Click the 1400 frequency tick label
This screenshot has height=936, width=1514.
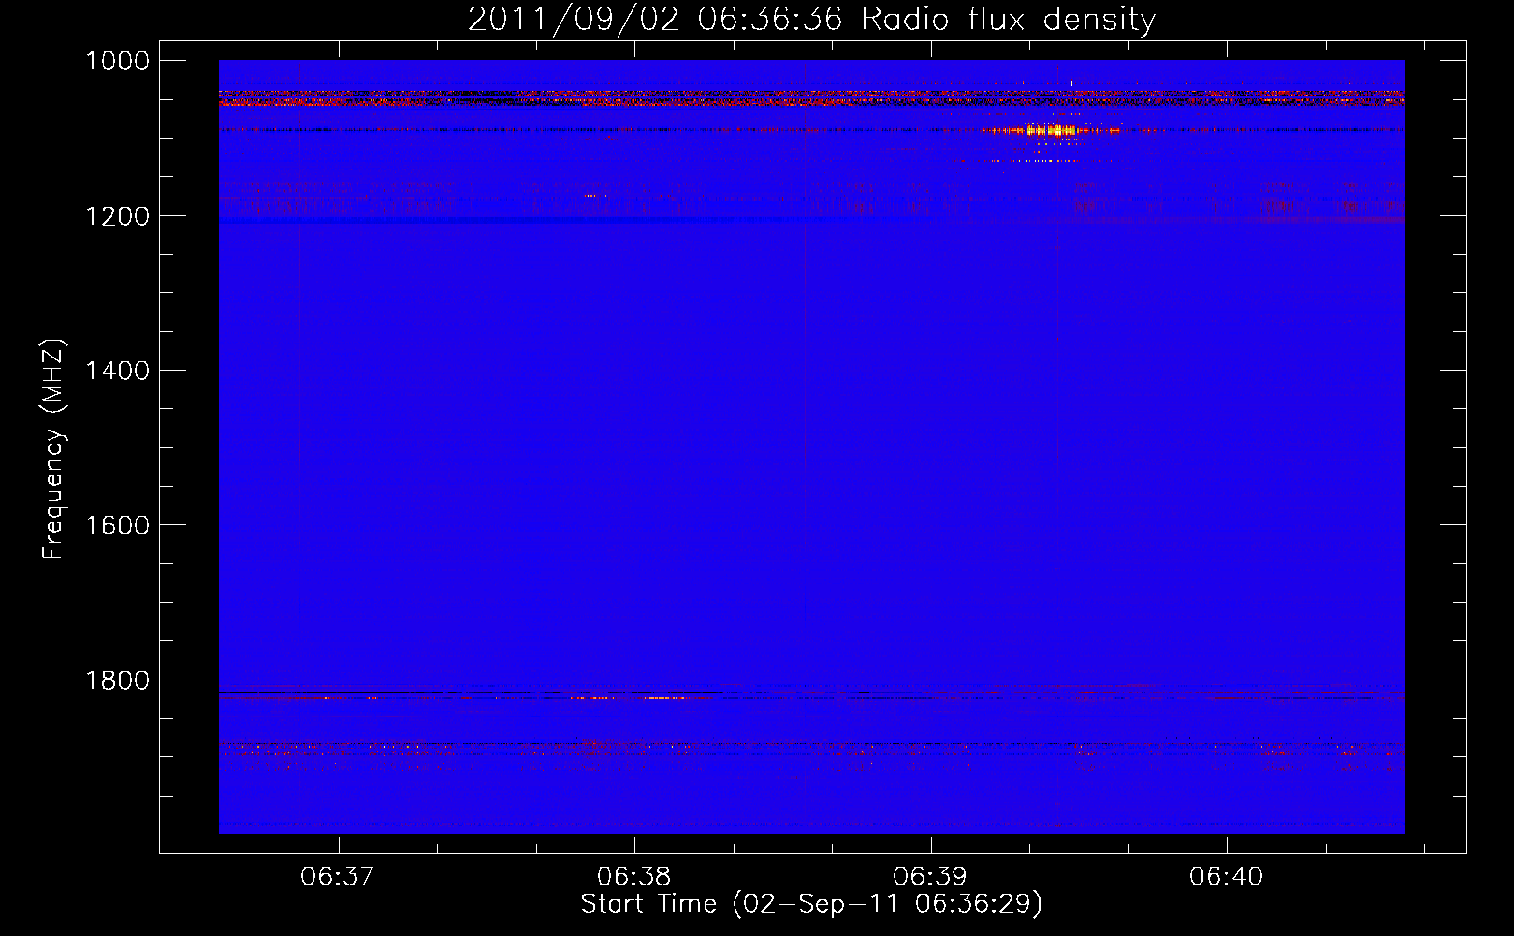[x=117, y=371]
